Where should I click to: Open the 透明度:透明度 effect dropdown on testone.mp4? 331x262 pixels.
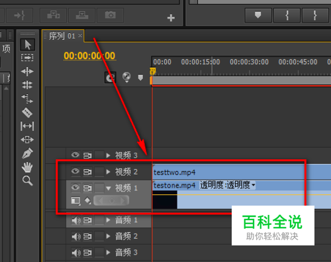click(x=228, y=185)
